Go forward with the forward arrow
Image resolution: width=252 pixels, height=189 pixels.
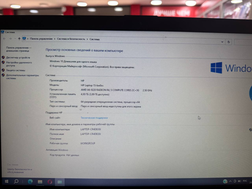pos(10,38)
